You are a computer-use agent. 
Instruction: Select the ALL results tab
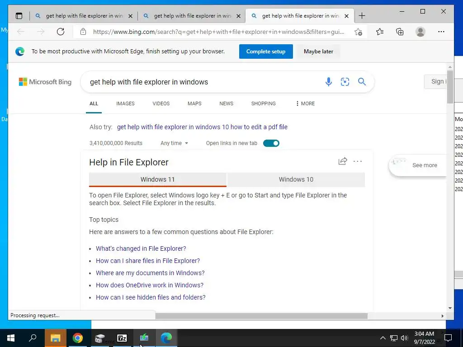(x=94, y=103)
